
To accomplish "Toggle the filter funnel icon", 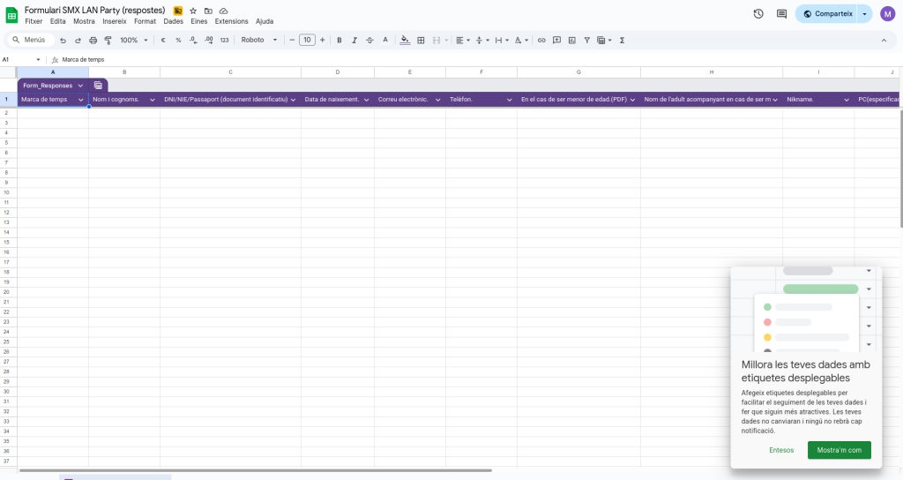I will coord(587,40).
